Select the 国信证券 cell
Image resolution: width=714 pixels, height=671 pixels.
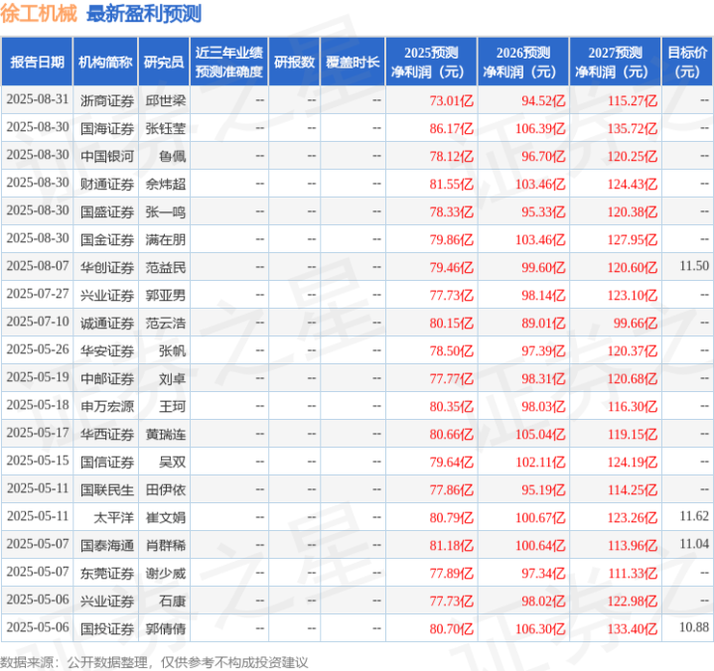pyautogui.click(x=107, y=462)
